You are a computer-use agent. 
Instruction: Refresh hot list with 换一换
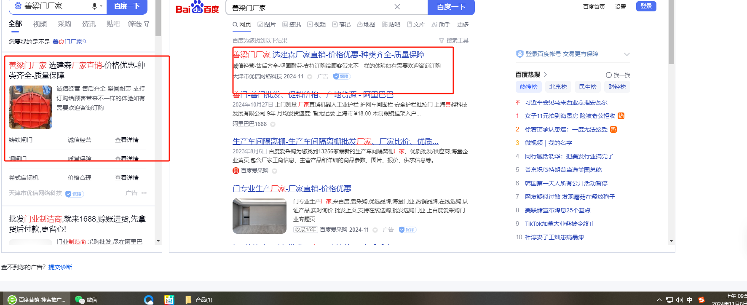click(618, 75)
